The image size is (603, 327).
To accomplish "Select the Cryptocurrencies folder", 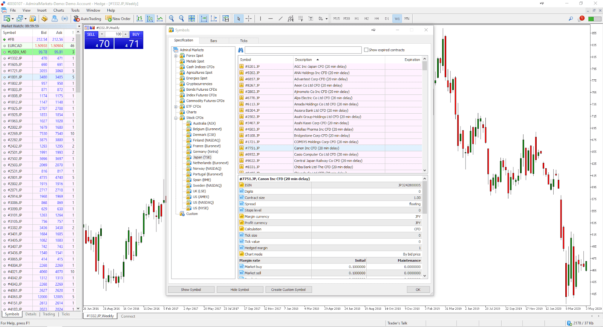I will pyautogui.click(x=199, y=84).
